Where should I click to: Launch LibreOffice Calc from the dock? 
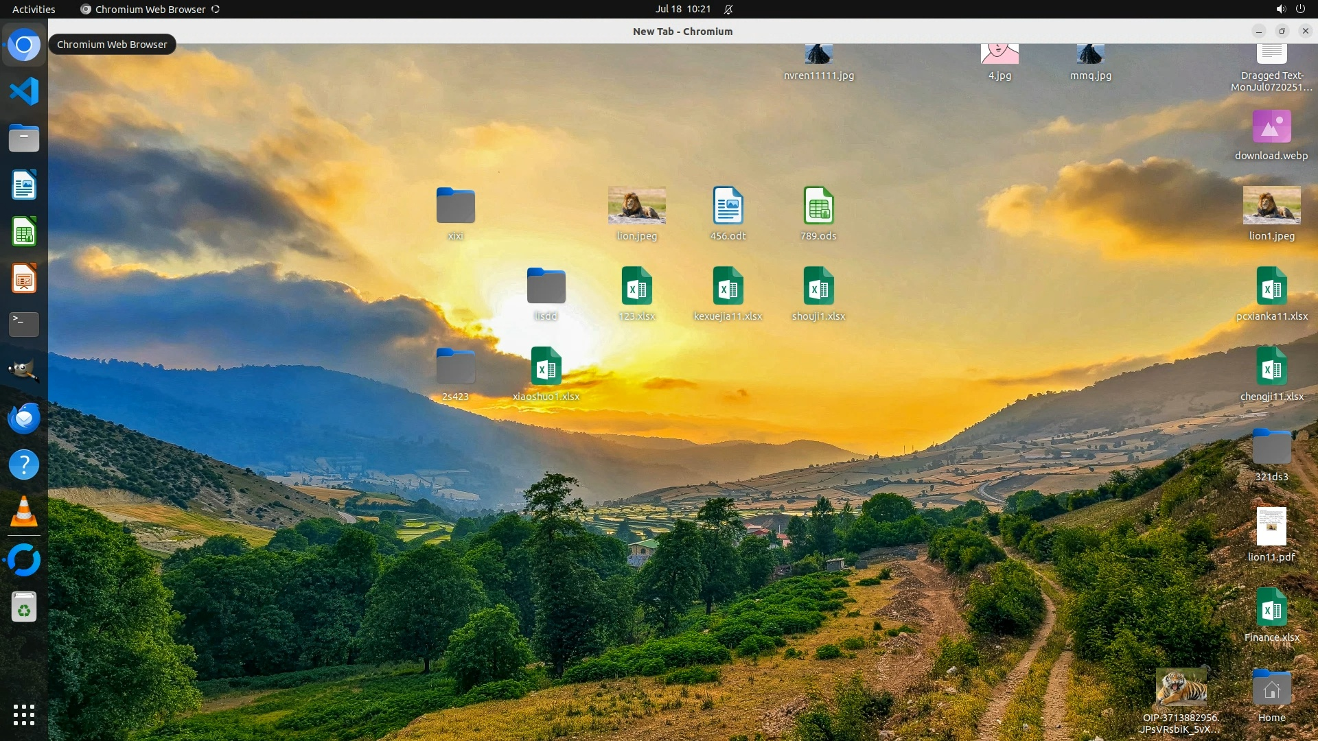pyautogui.click(x=24, y=232)
